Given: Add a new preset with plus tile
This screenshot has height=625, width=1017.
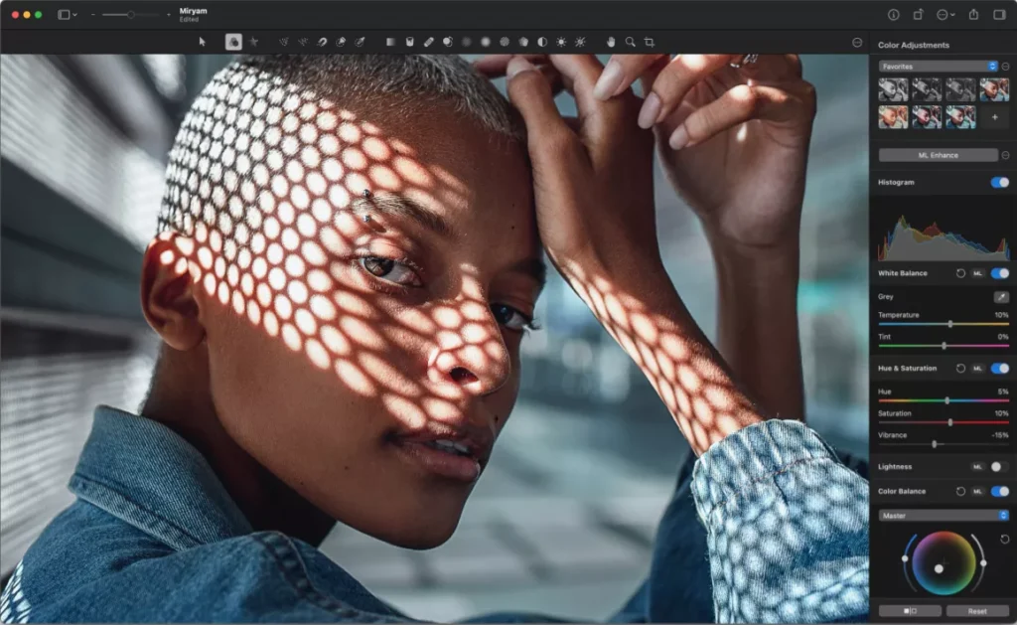Looking at the screenshot, I should 994,117.
